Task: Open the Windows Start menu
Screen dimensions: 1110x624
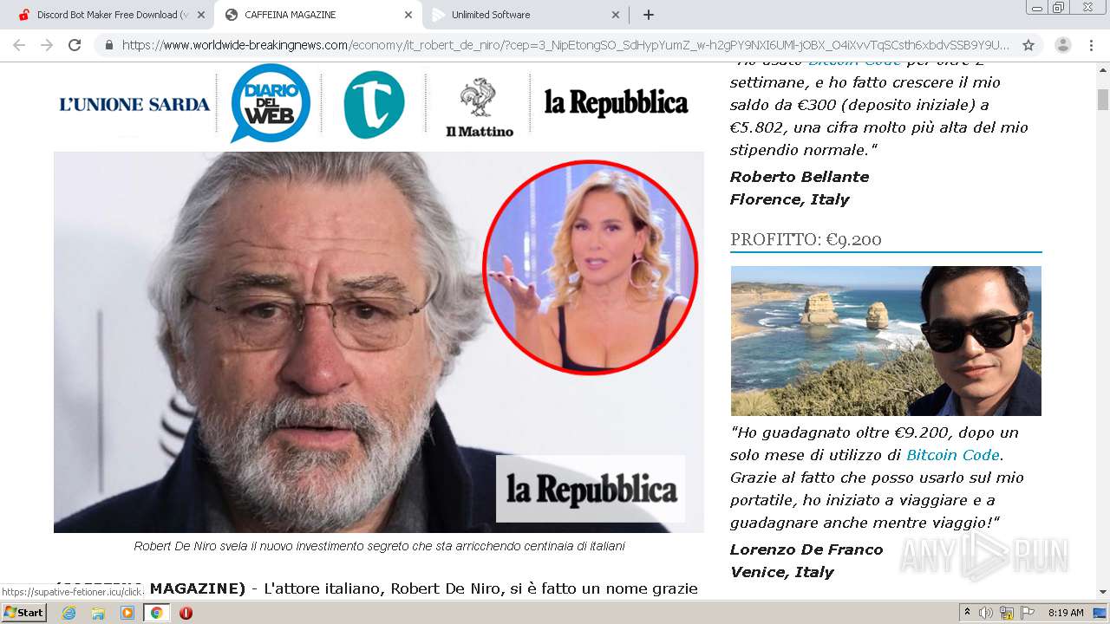Action: [x=23, y=612]
